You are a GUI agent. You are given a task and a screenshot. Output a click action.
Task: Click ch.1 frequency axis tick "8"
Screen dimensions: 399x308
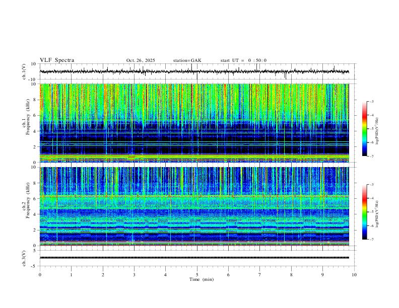coord(35,100)
